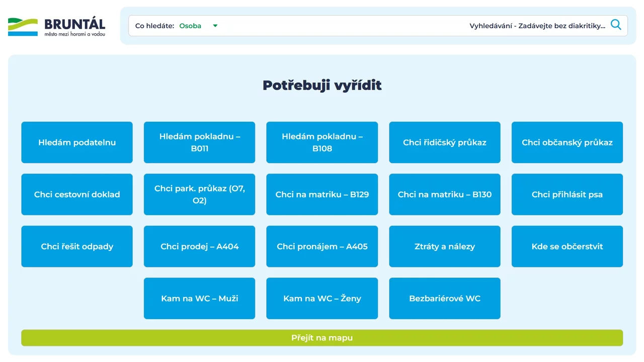The height and width of the screenshot is (362, 644).
Task: Open Chci řešit odpady tile
Action: point(77,246)
